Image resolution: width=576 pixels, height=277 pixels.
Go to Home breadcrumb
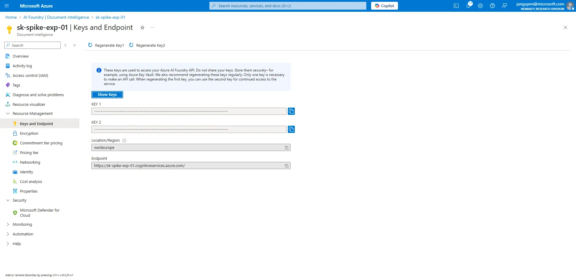pyautogui.click(x=11, y=17)
